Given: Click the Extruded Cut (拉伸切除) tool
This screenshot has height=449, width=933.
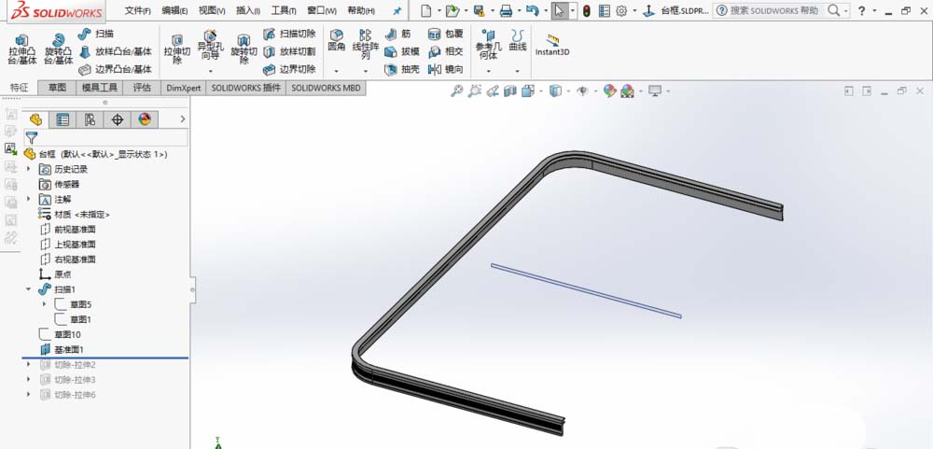Looking at the screenshot, I should click(176, 49).
